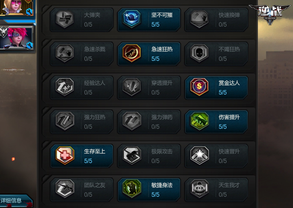The image size is (293, 208).
Task: Click the 坚不可摧 shield skill icon
Action: pos(132,19)
